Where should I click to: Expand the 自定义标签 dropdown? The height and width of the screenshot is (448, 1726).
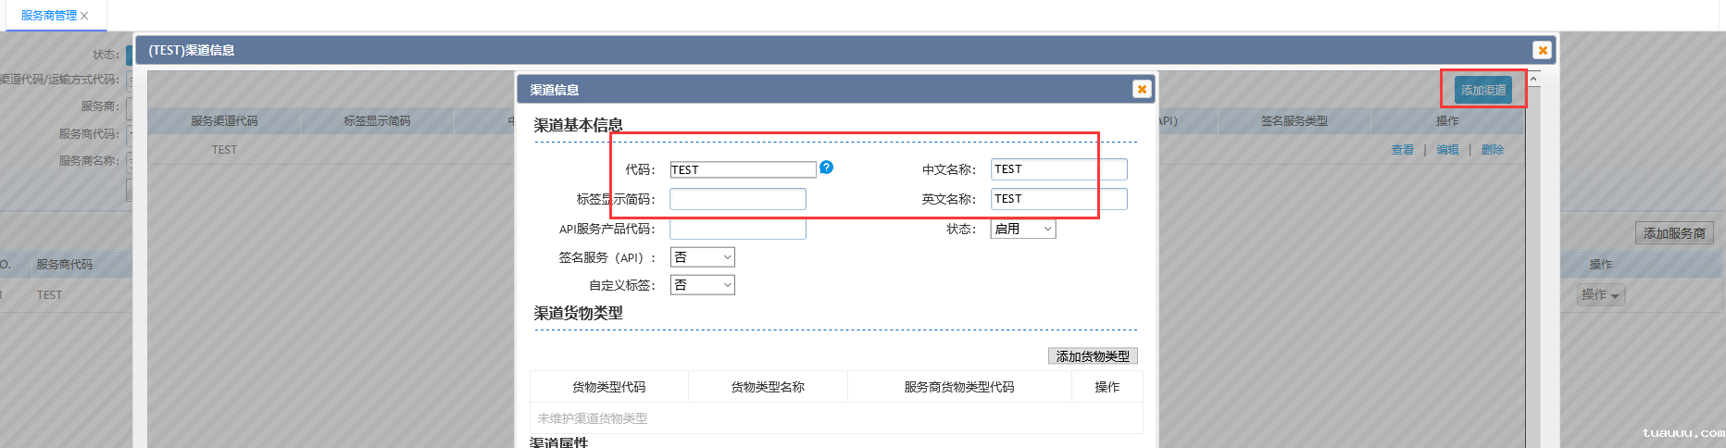(x=702, y=285)
